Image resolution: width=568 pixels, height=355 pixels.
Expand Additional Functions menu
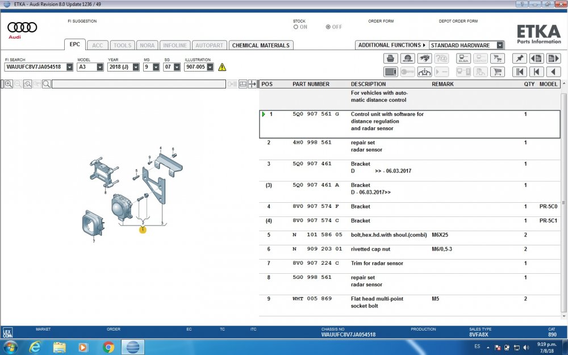coord(391,45)
